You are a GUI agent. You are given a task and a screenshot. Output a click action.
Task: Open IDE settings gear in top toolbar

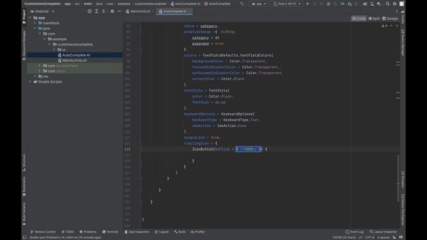tap(394, 4)
